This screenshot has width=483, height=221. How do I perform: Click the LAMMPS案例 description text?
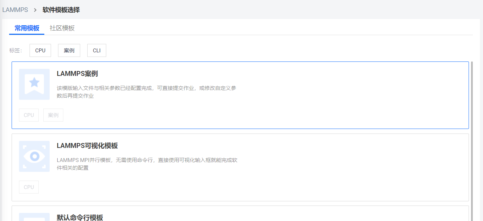[146, 92]
